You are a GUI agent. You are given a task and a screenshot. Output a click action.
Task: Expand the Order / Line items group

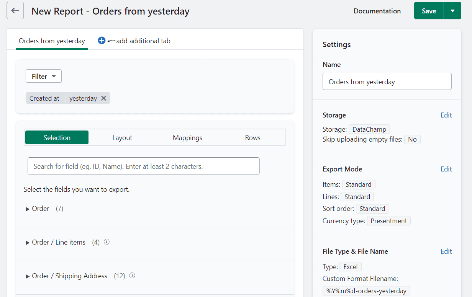pyautogui.click(x=56, y=242)
